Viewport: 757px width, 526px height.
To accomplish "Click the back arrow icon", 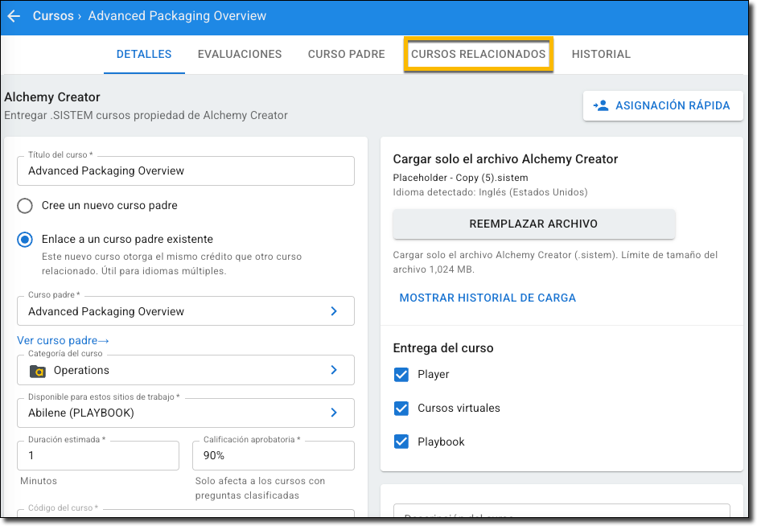I will [14, 16].
